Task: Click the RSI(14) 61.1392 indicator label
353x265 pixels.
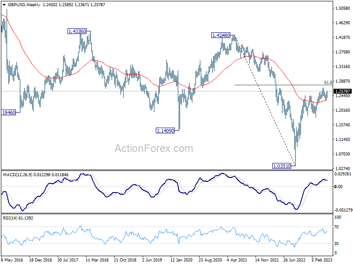Action: click(18, 218)
